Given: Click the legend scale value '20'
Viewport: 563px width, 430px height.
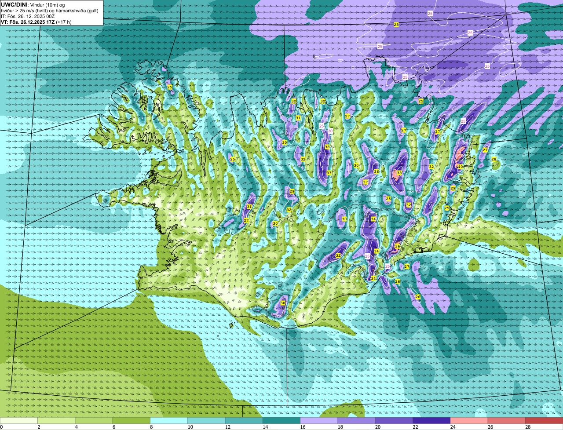Looking at the screenshot, I should point(378,427).
